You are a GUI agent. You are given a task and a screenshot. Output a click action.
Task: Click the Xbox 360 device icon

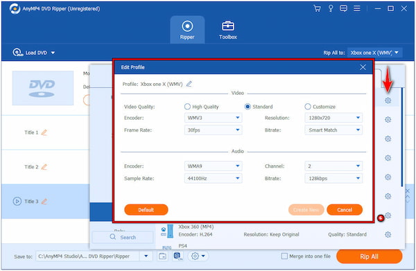(x=167, y=231)
